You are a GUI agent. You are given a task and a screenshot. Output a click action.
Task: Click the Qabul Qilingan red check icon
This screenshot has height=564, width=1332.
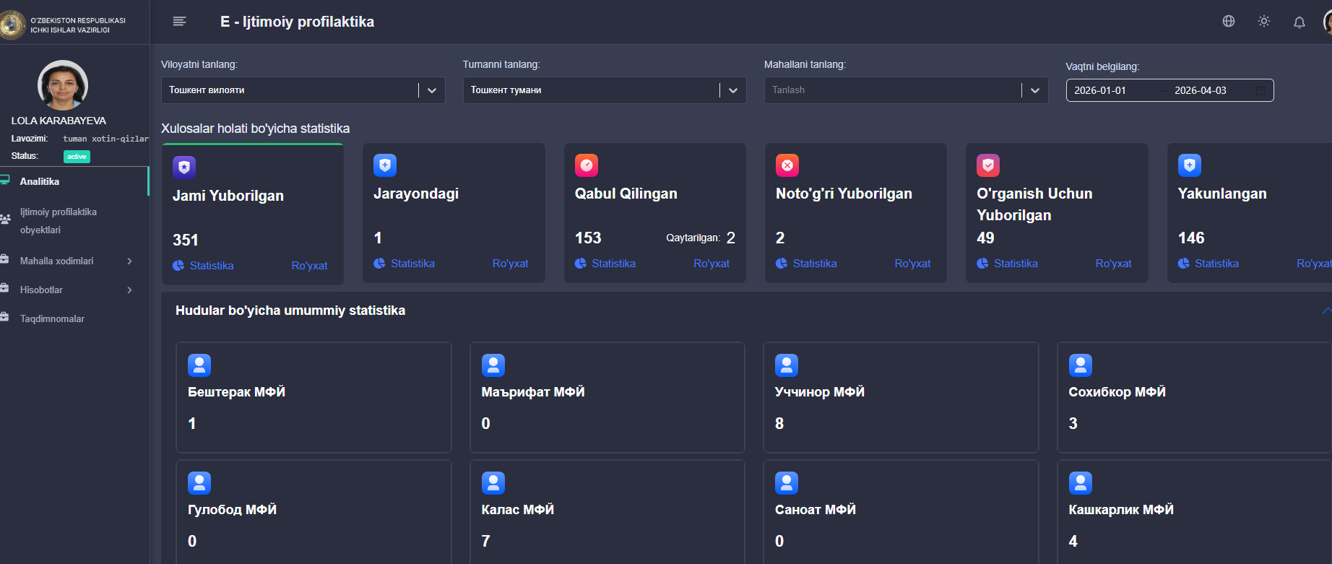(587, 165)
